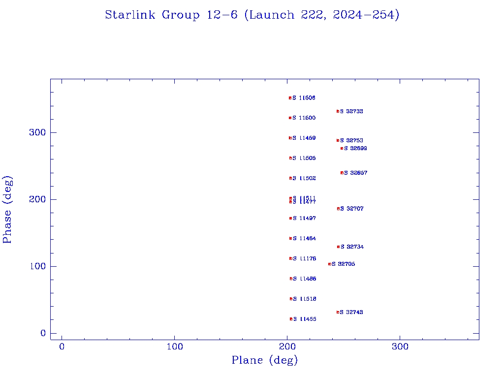Click Phase axis tick label 300
Viewport: 504px width, 378px height.
pyautogui.click(x=37, y=132)
